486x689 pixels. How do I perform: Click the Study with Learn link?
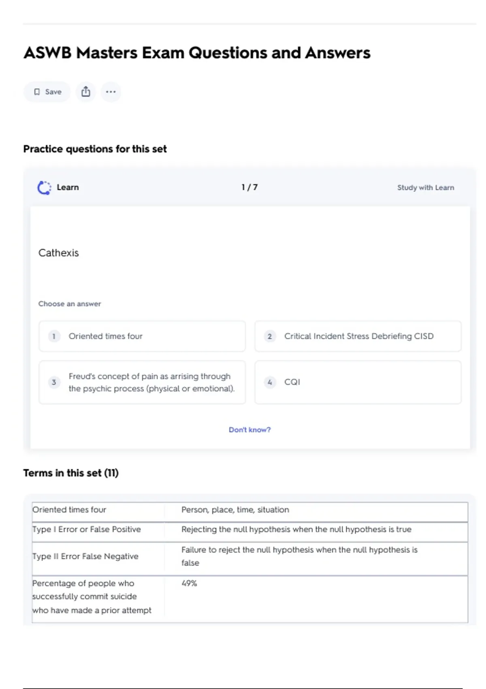[425, 188]
